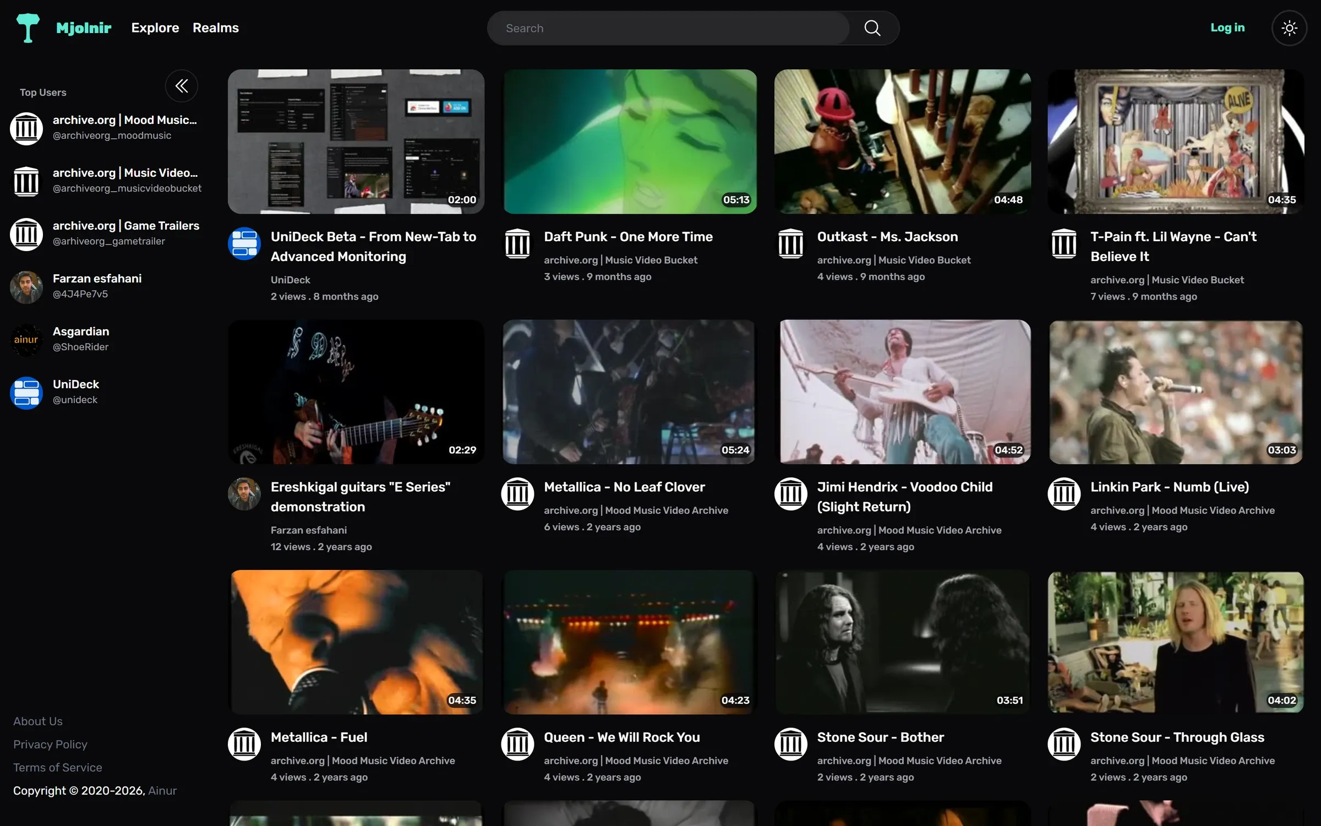Click UniDeck channel name under UniDeck Beta video
This screenshot has width=1321, height=826.
click(291, 280)
